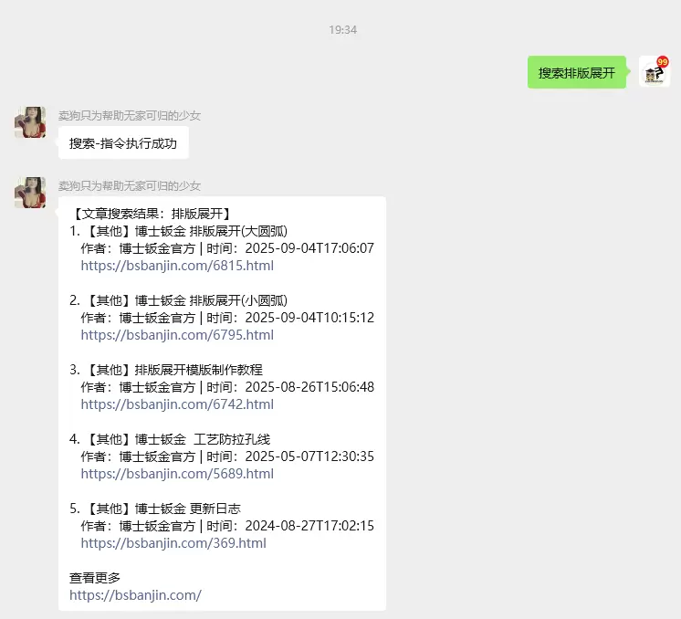Screen dimensions: 681x619
Task: Click title 博士钣金 排版展开(大圆弧)
Action: click(x=211, y=231)
